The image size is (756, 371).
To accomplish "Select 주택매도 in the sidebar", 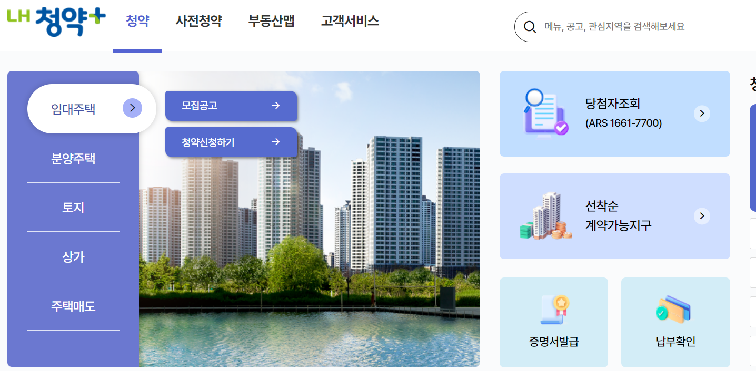I will click(73, 306).
